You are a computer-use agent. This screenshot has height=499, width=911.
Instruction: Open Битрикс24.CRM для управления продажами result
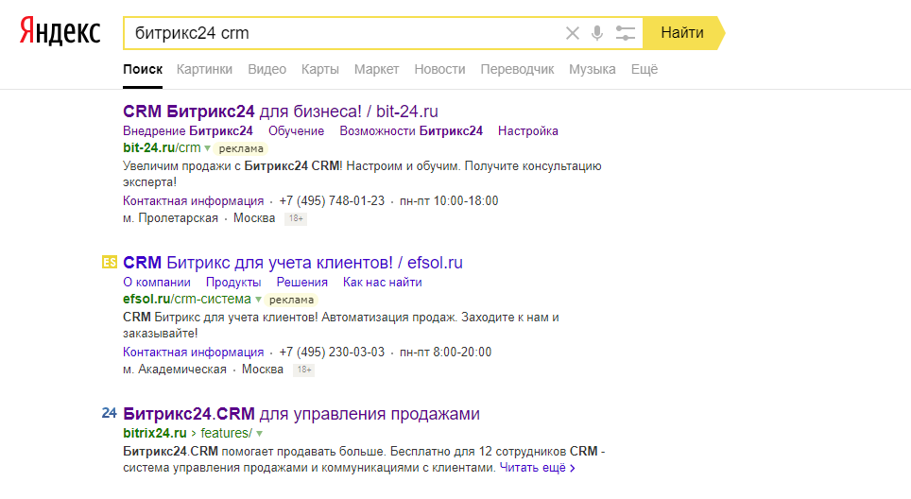click(x=301, y=414)
